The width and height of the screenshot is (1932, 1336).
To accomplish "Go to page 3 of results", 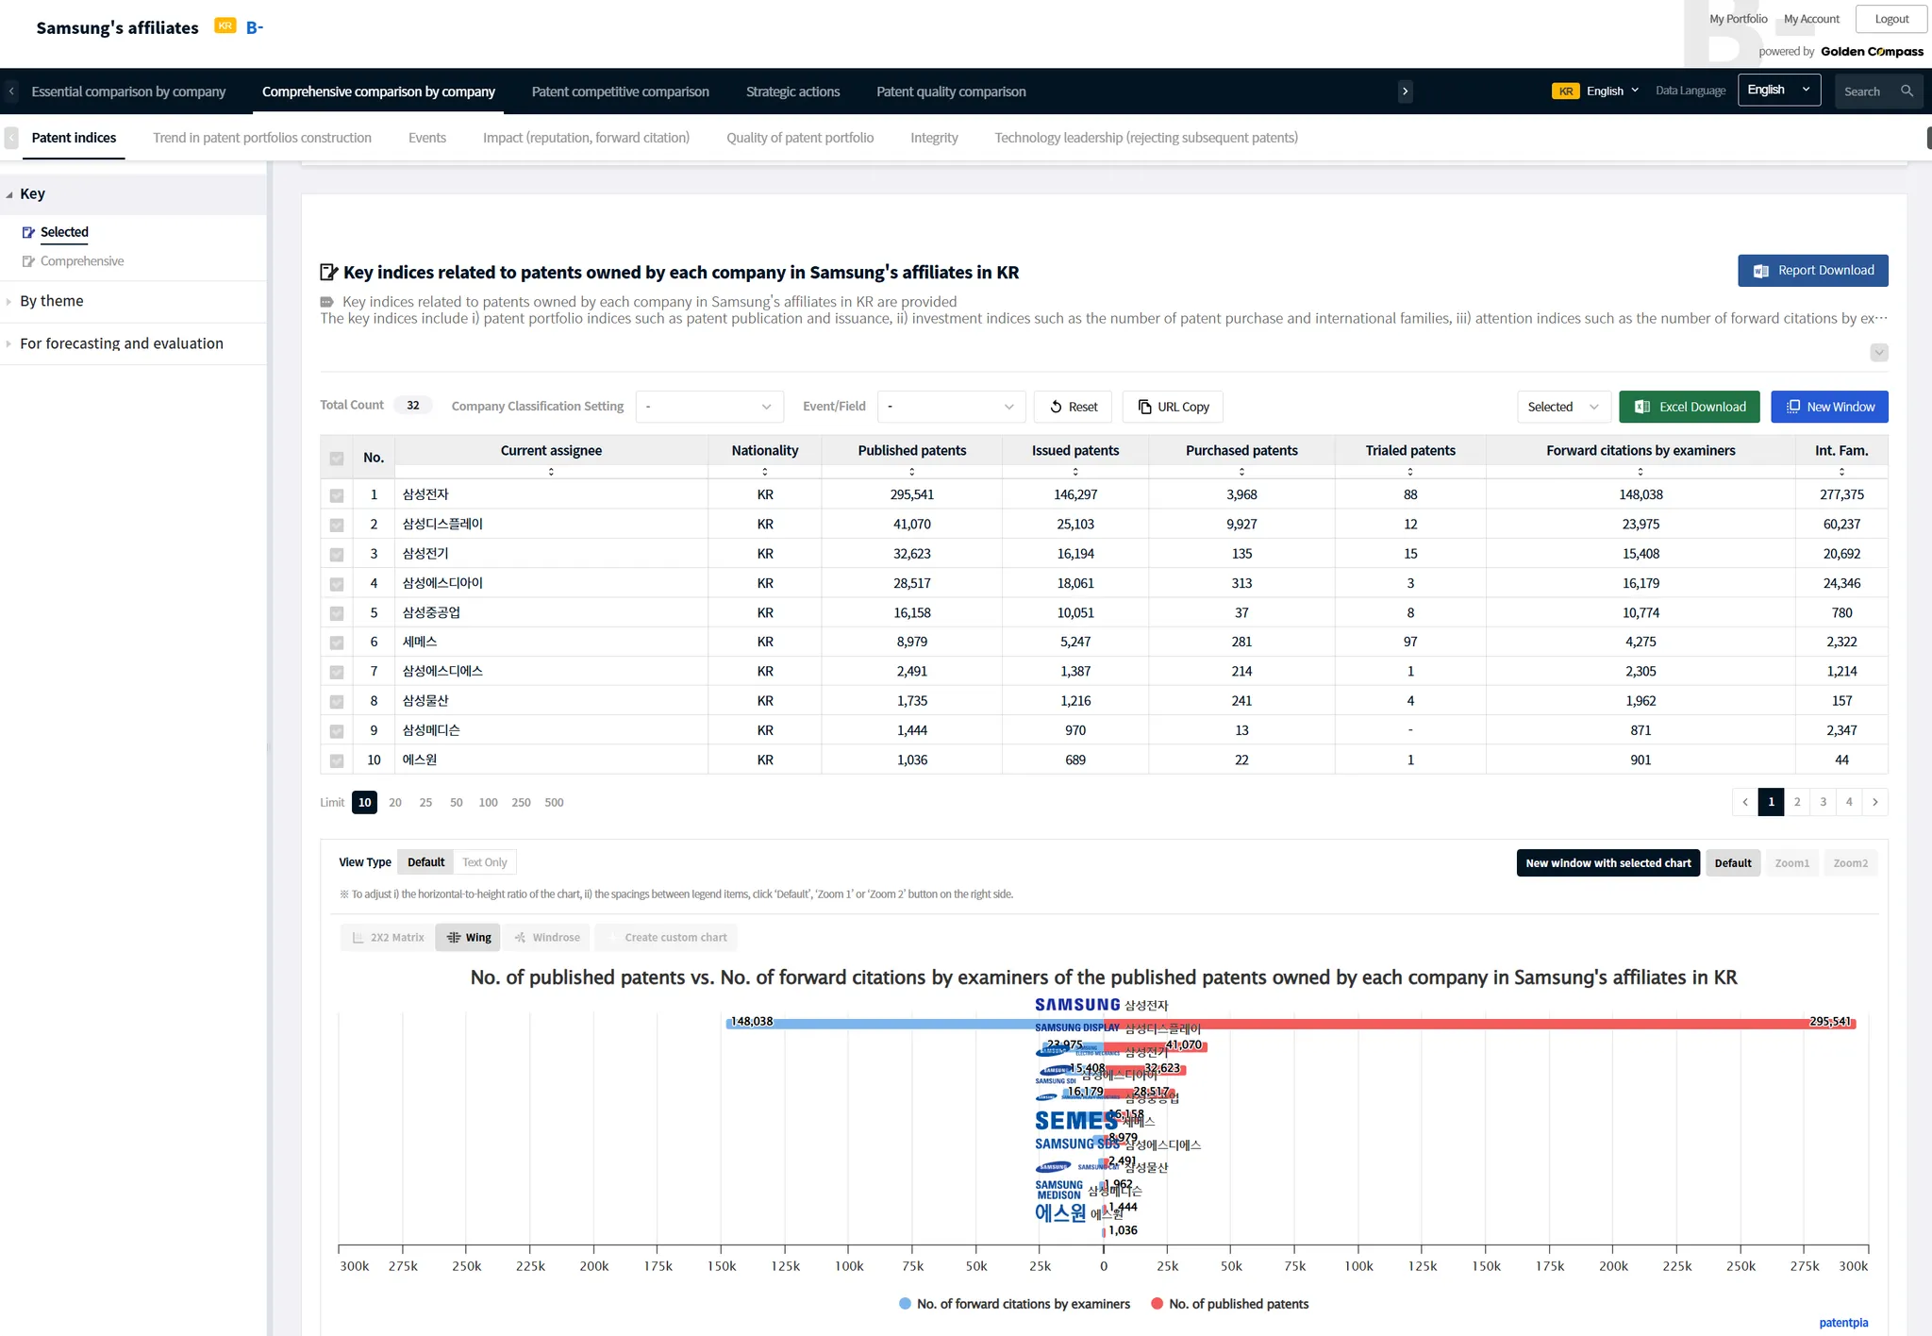I will [x=1823, y=802].
